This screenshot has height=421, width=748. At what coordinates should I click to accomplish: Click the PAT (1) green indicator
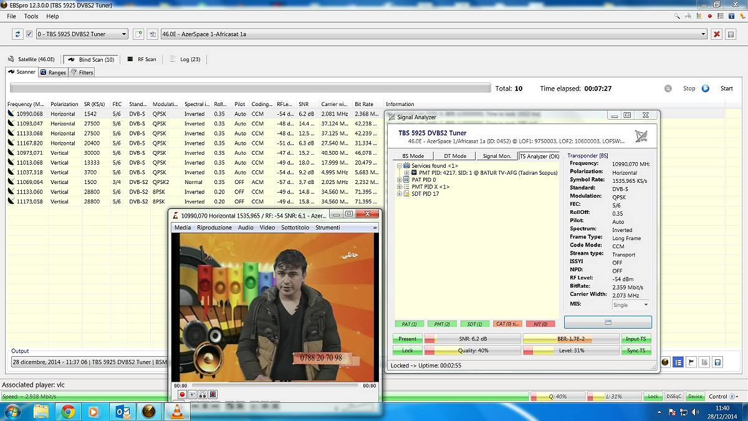410,324
